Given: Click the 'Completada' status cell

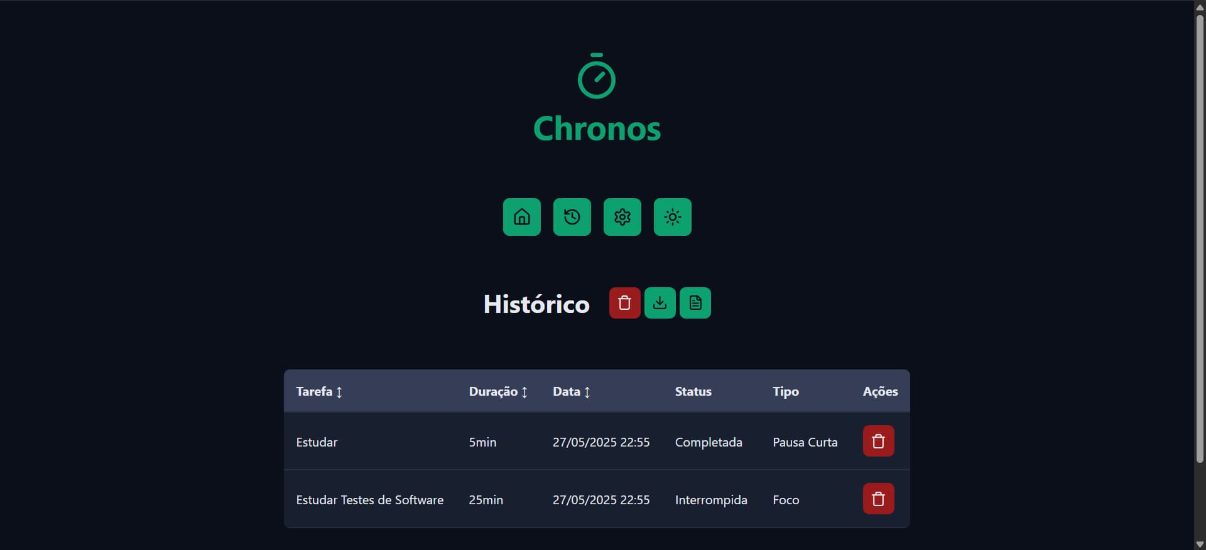Looking at the screenshot, I should click(x=709, y=442).
